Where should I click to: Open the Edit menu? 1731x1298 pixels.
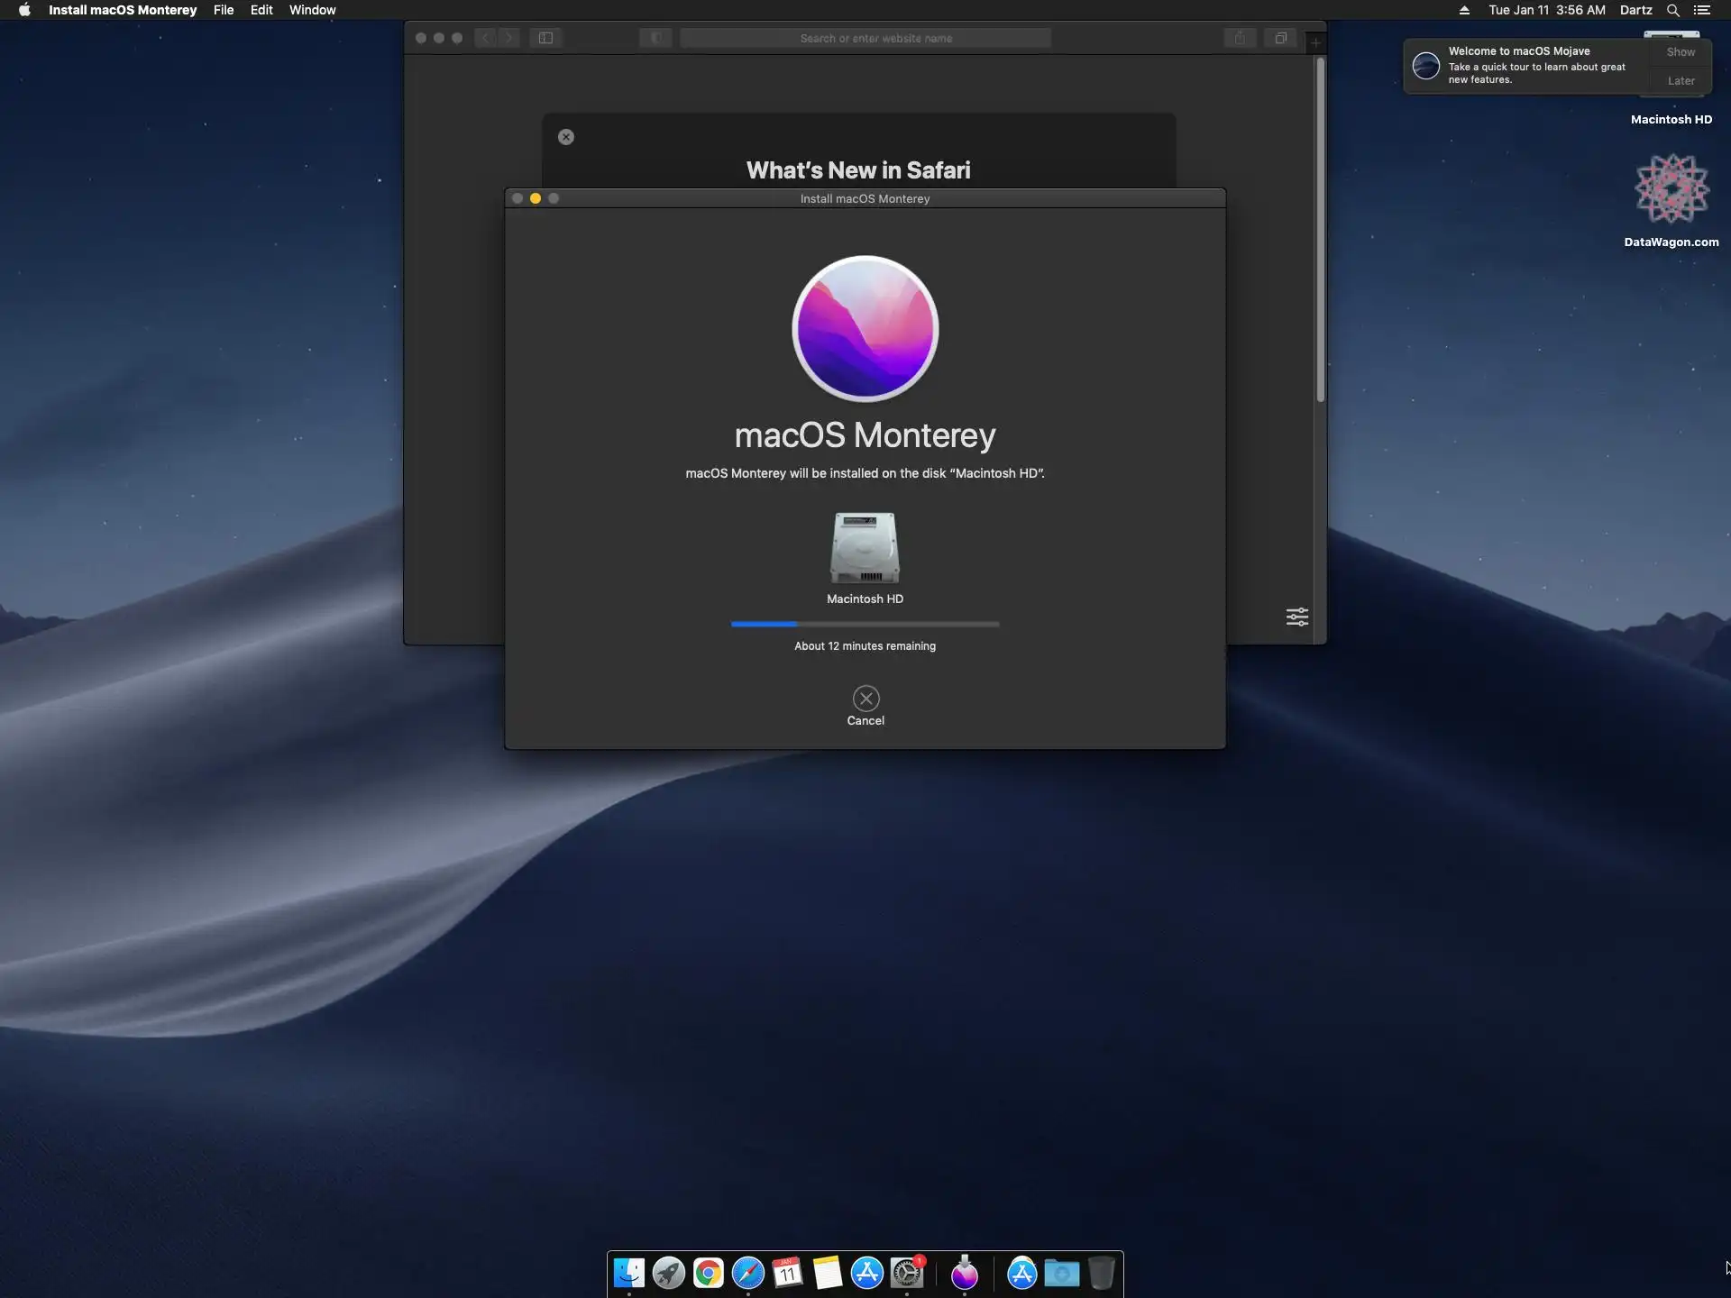pos(261,10)
